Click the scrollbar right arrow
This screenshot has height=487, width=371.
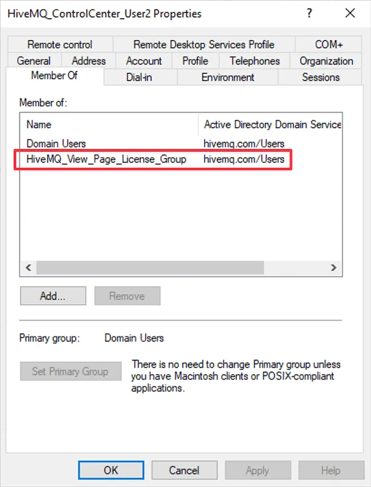[334, 267]
